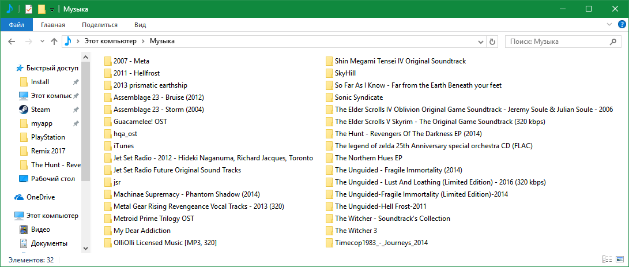The width and height of the screenshot is (629, 267).
Task: Select the 2011 - Hellfrost folder icon
Action: point(107,73)
